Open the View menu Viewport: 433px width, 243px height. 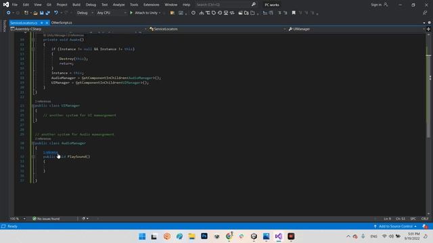pos(38,5)
